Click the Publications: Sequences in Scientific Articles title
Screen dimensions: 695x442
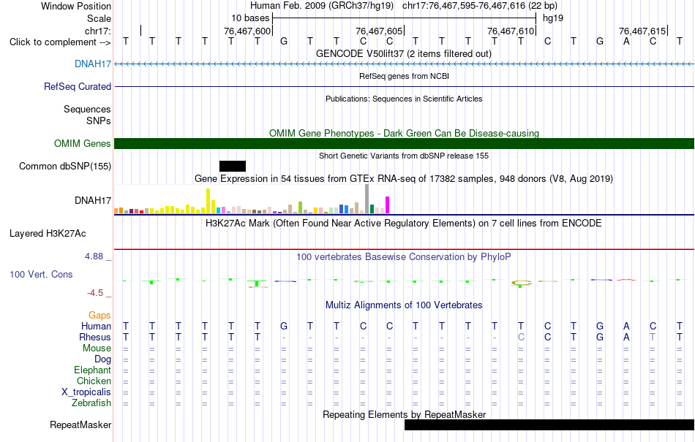pyautogui.click(x=404, y=99)
